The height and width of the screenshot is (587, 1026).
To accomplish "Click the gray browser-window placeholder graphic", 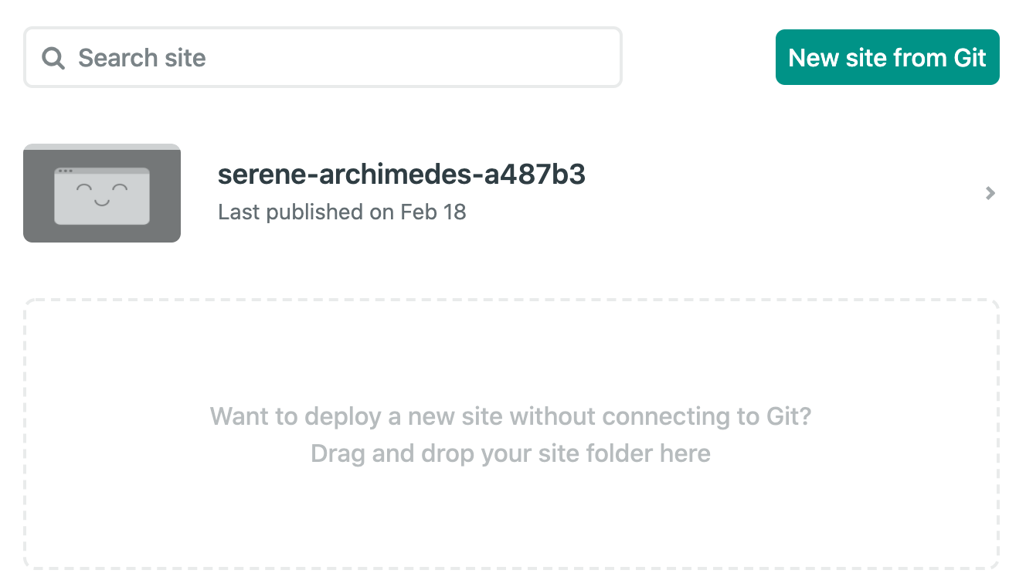I will click(x=101, y=193).
